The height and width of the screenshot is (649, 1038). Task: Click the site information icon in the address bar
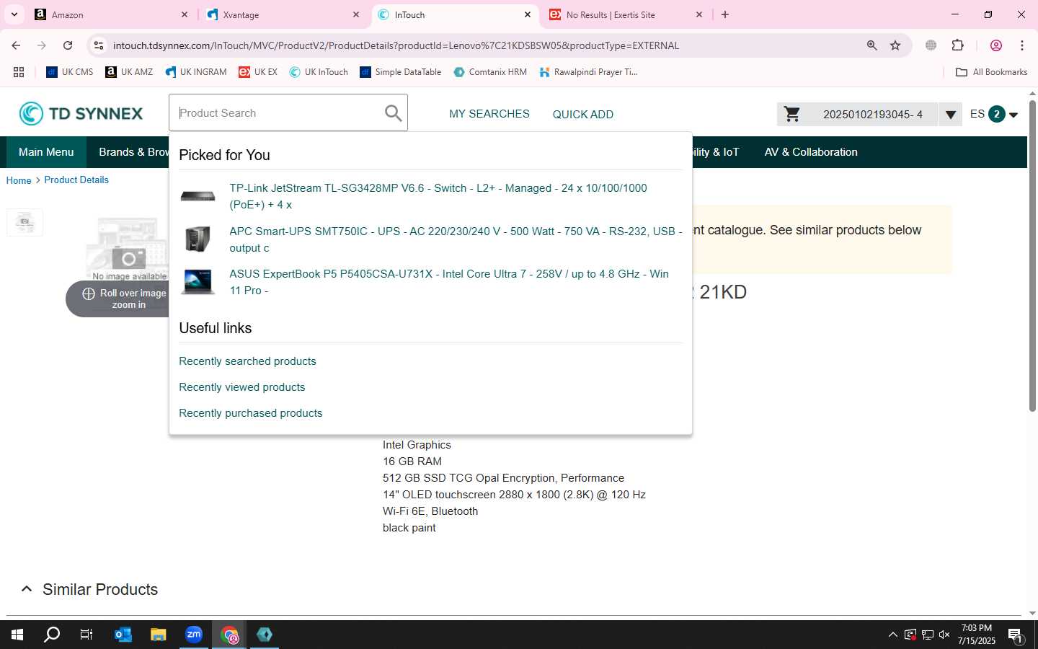[x=99, y=45]
